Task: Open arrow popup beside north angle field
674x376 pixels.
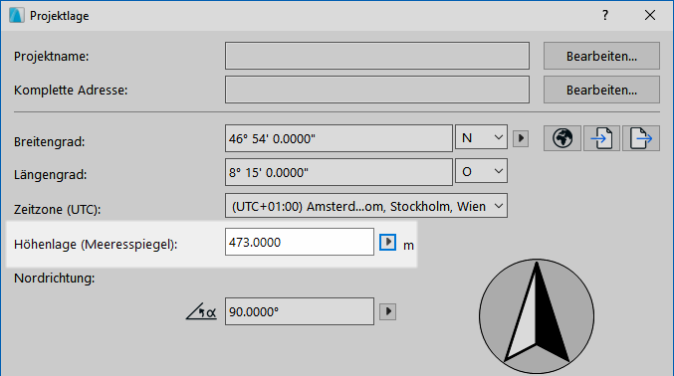Action: (387, 311)
